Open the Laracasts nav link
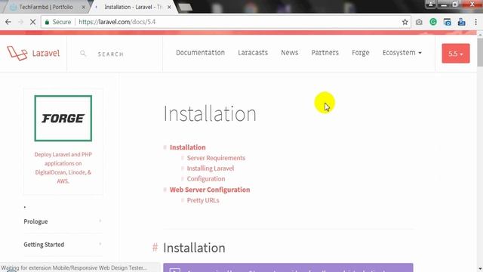 (253, 53)
